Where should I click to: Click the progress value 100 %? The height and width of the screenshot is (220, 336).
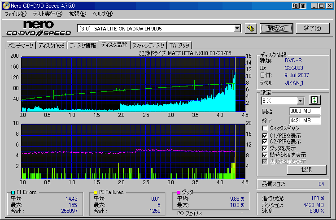pyautogui.click(x=318, y=198)
